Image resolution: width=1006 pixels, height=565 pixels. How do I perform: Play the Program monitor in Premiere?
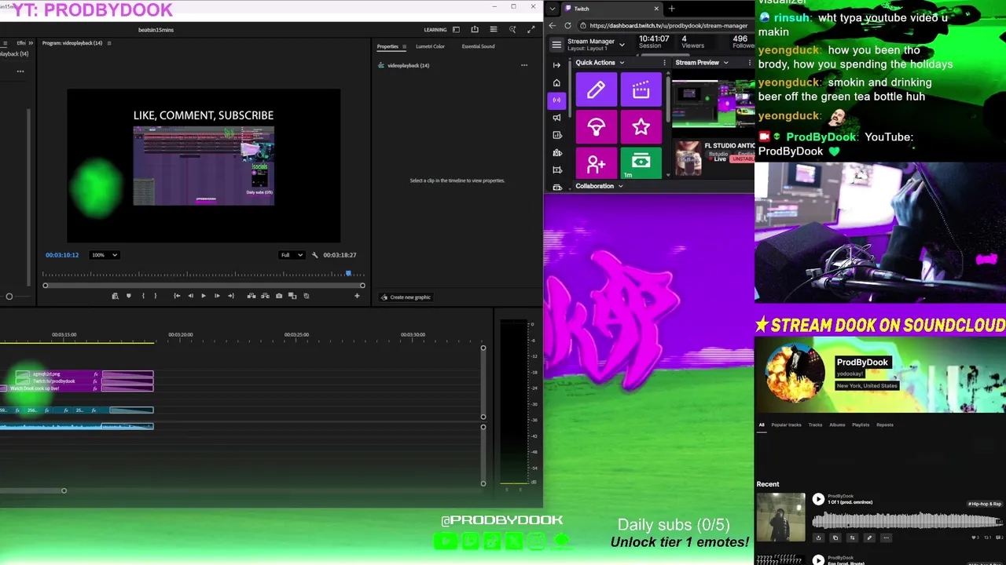tap(204, 296)
